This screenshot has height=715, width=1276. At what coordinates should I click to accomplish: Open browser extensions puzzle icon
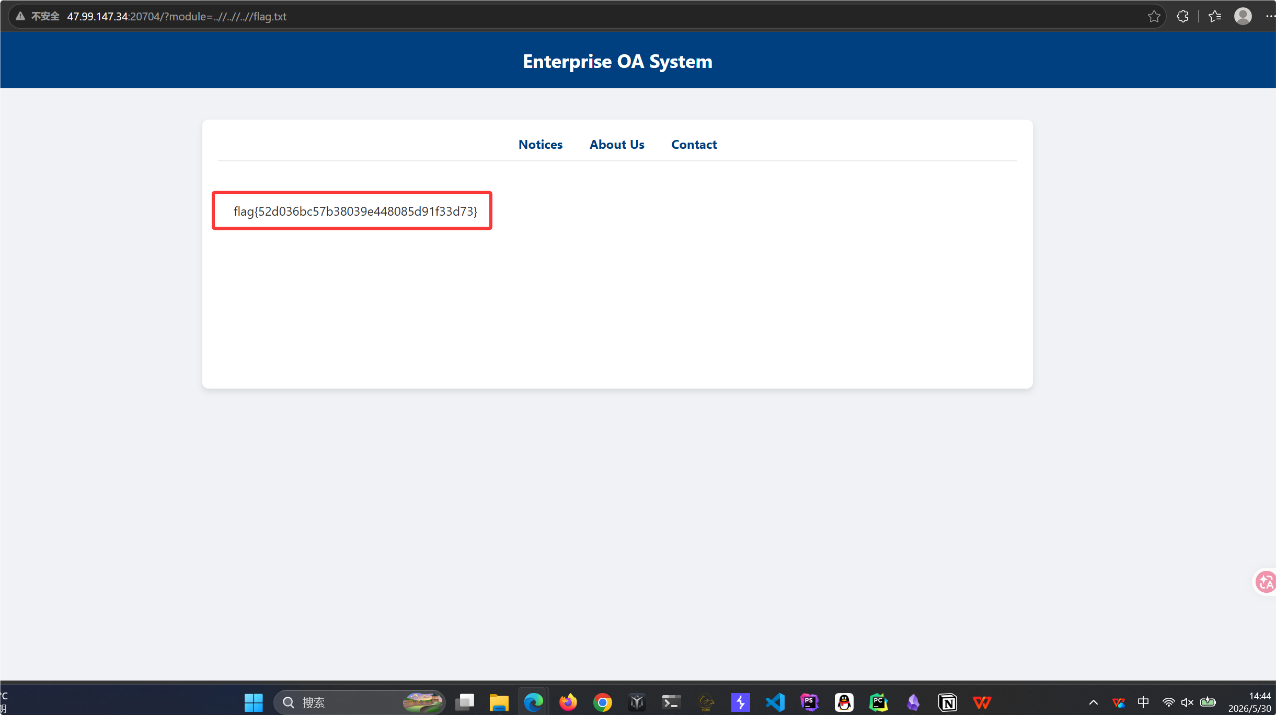(1182, 16)
